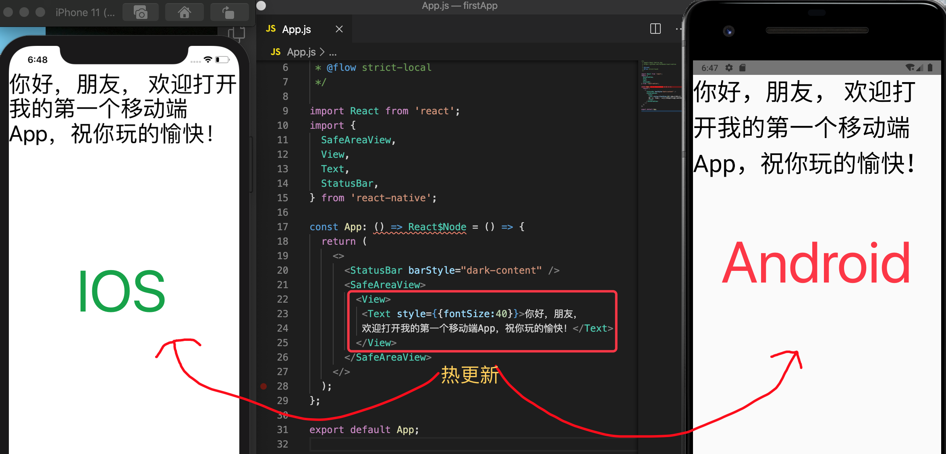This screenshot has height=454, width=946.
Task: Tap the settings gear icon in the Android status bar
Action: tap(729, 68)
